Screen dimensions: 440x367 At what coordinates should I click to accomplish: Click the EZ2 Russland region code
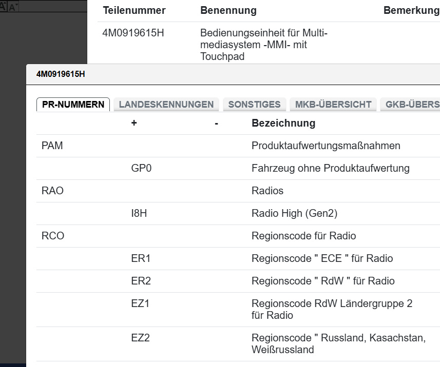[140, 338]
